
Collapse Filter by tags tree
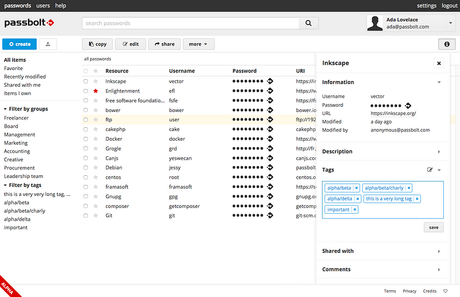tap(5, 186)
